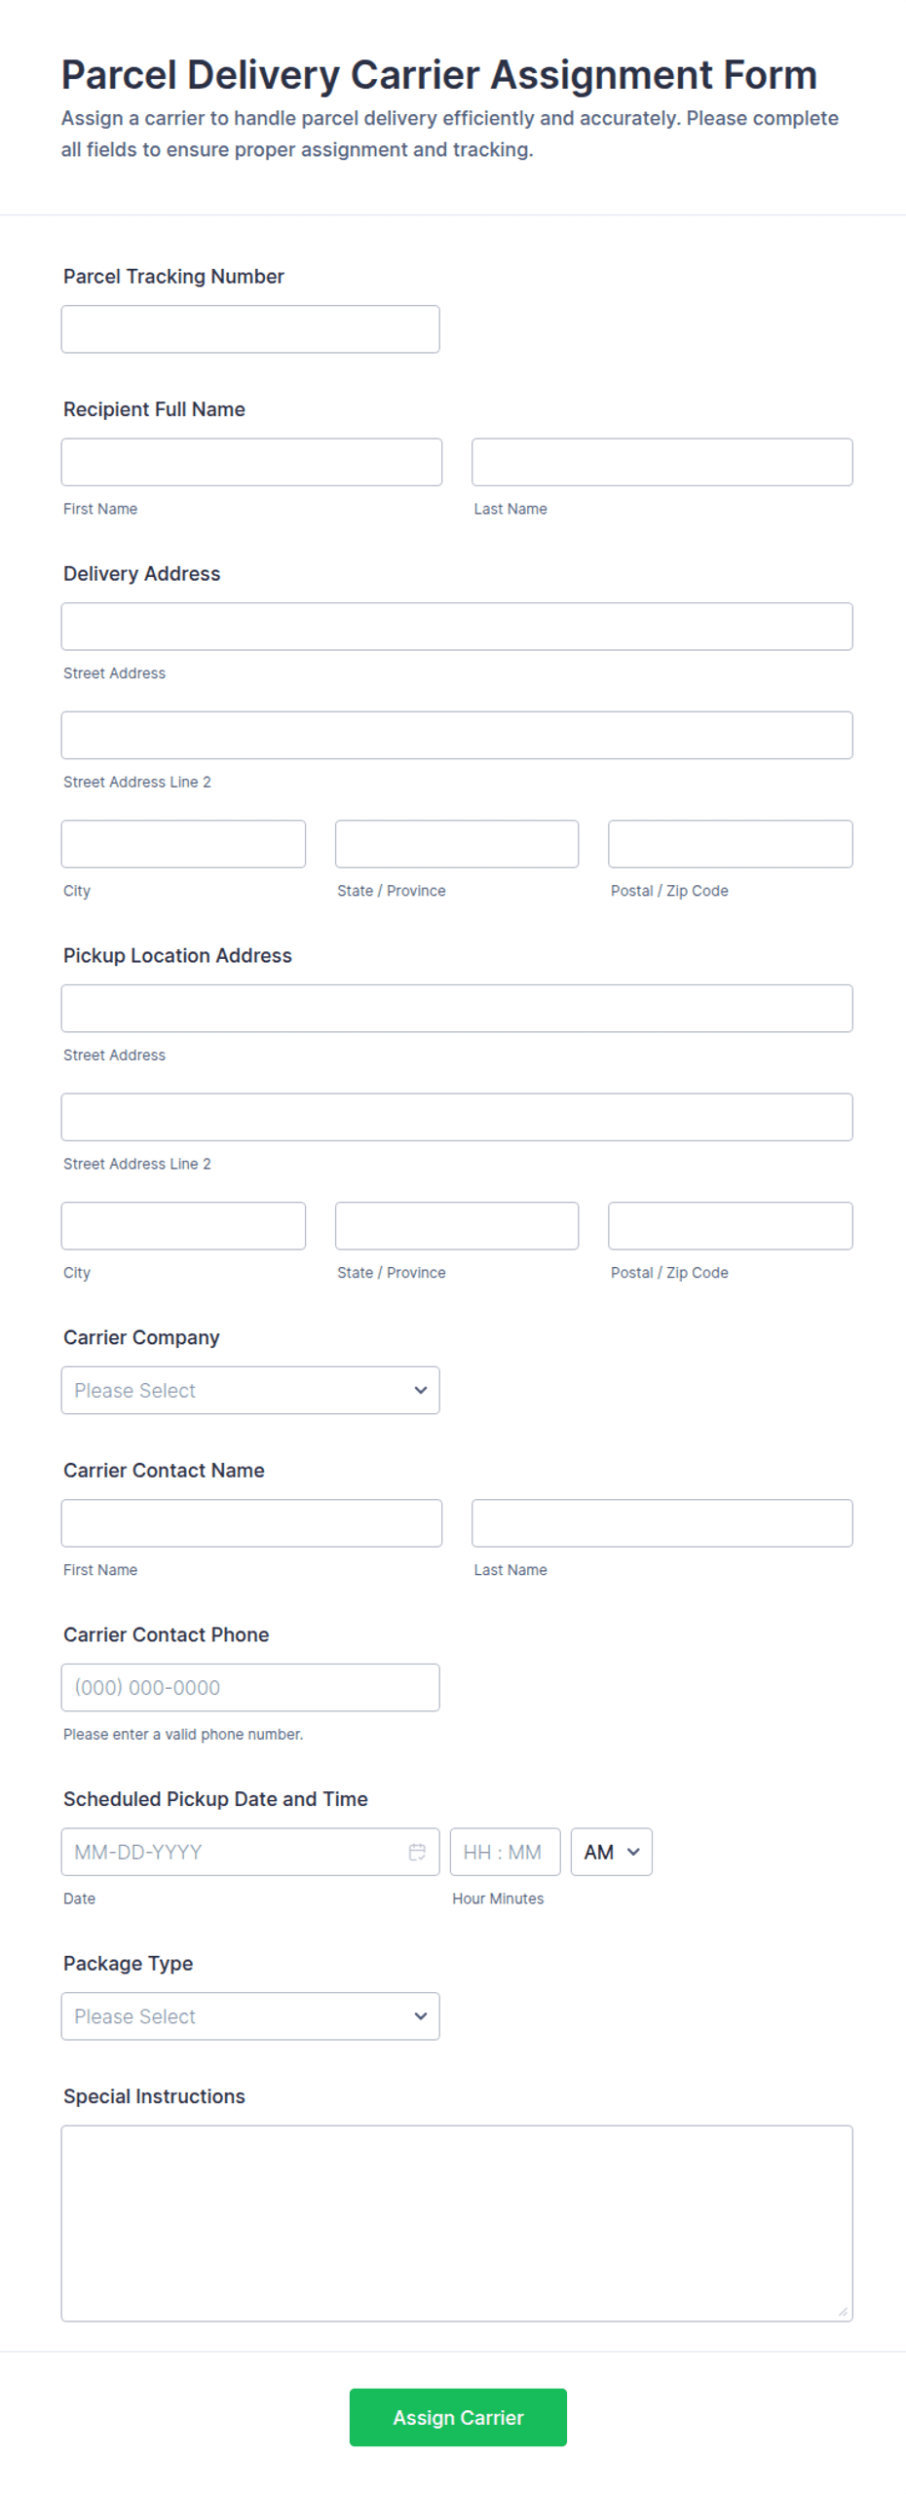Open the Package Type dropdown

(250, 2015)
